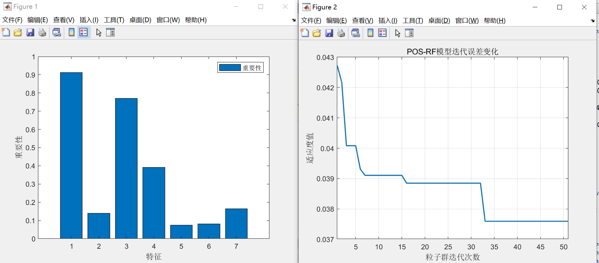Click the MATLAB logo in Figure 1 title bar
Image resolution: width=599 pixels, height=263 pixels.
[x=7, y=7]
